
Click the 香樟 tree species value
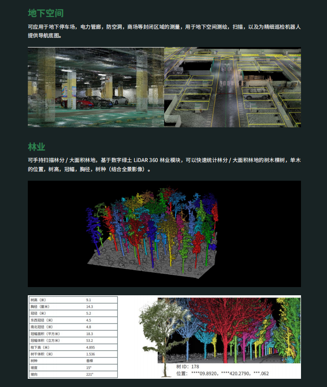point(90,361)
